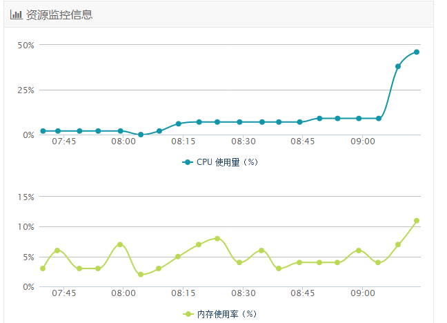Select the last memory data point near 11%
Screen dimensions: 447x323
click(x=417, y=221)
